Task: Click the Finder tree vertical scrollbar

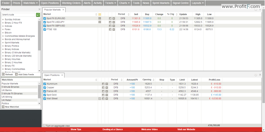Action: click(x=39, y=36)
